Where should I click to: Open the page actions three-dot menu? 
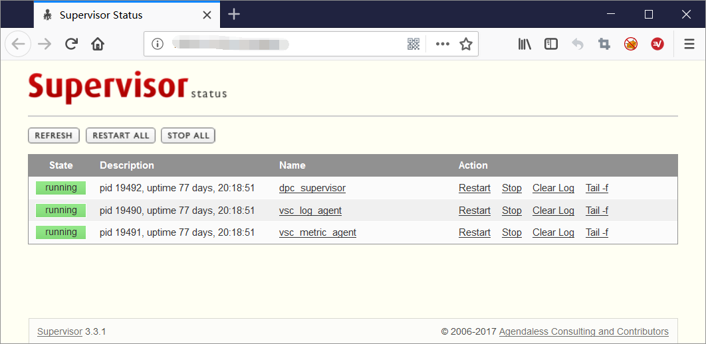[443, 44]
